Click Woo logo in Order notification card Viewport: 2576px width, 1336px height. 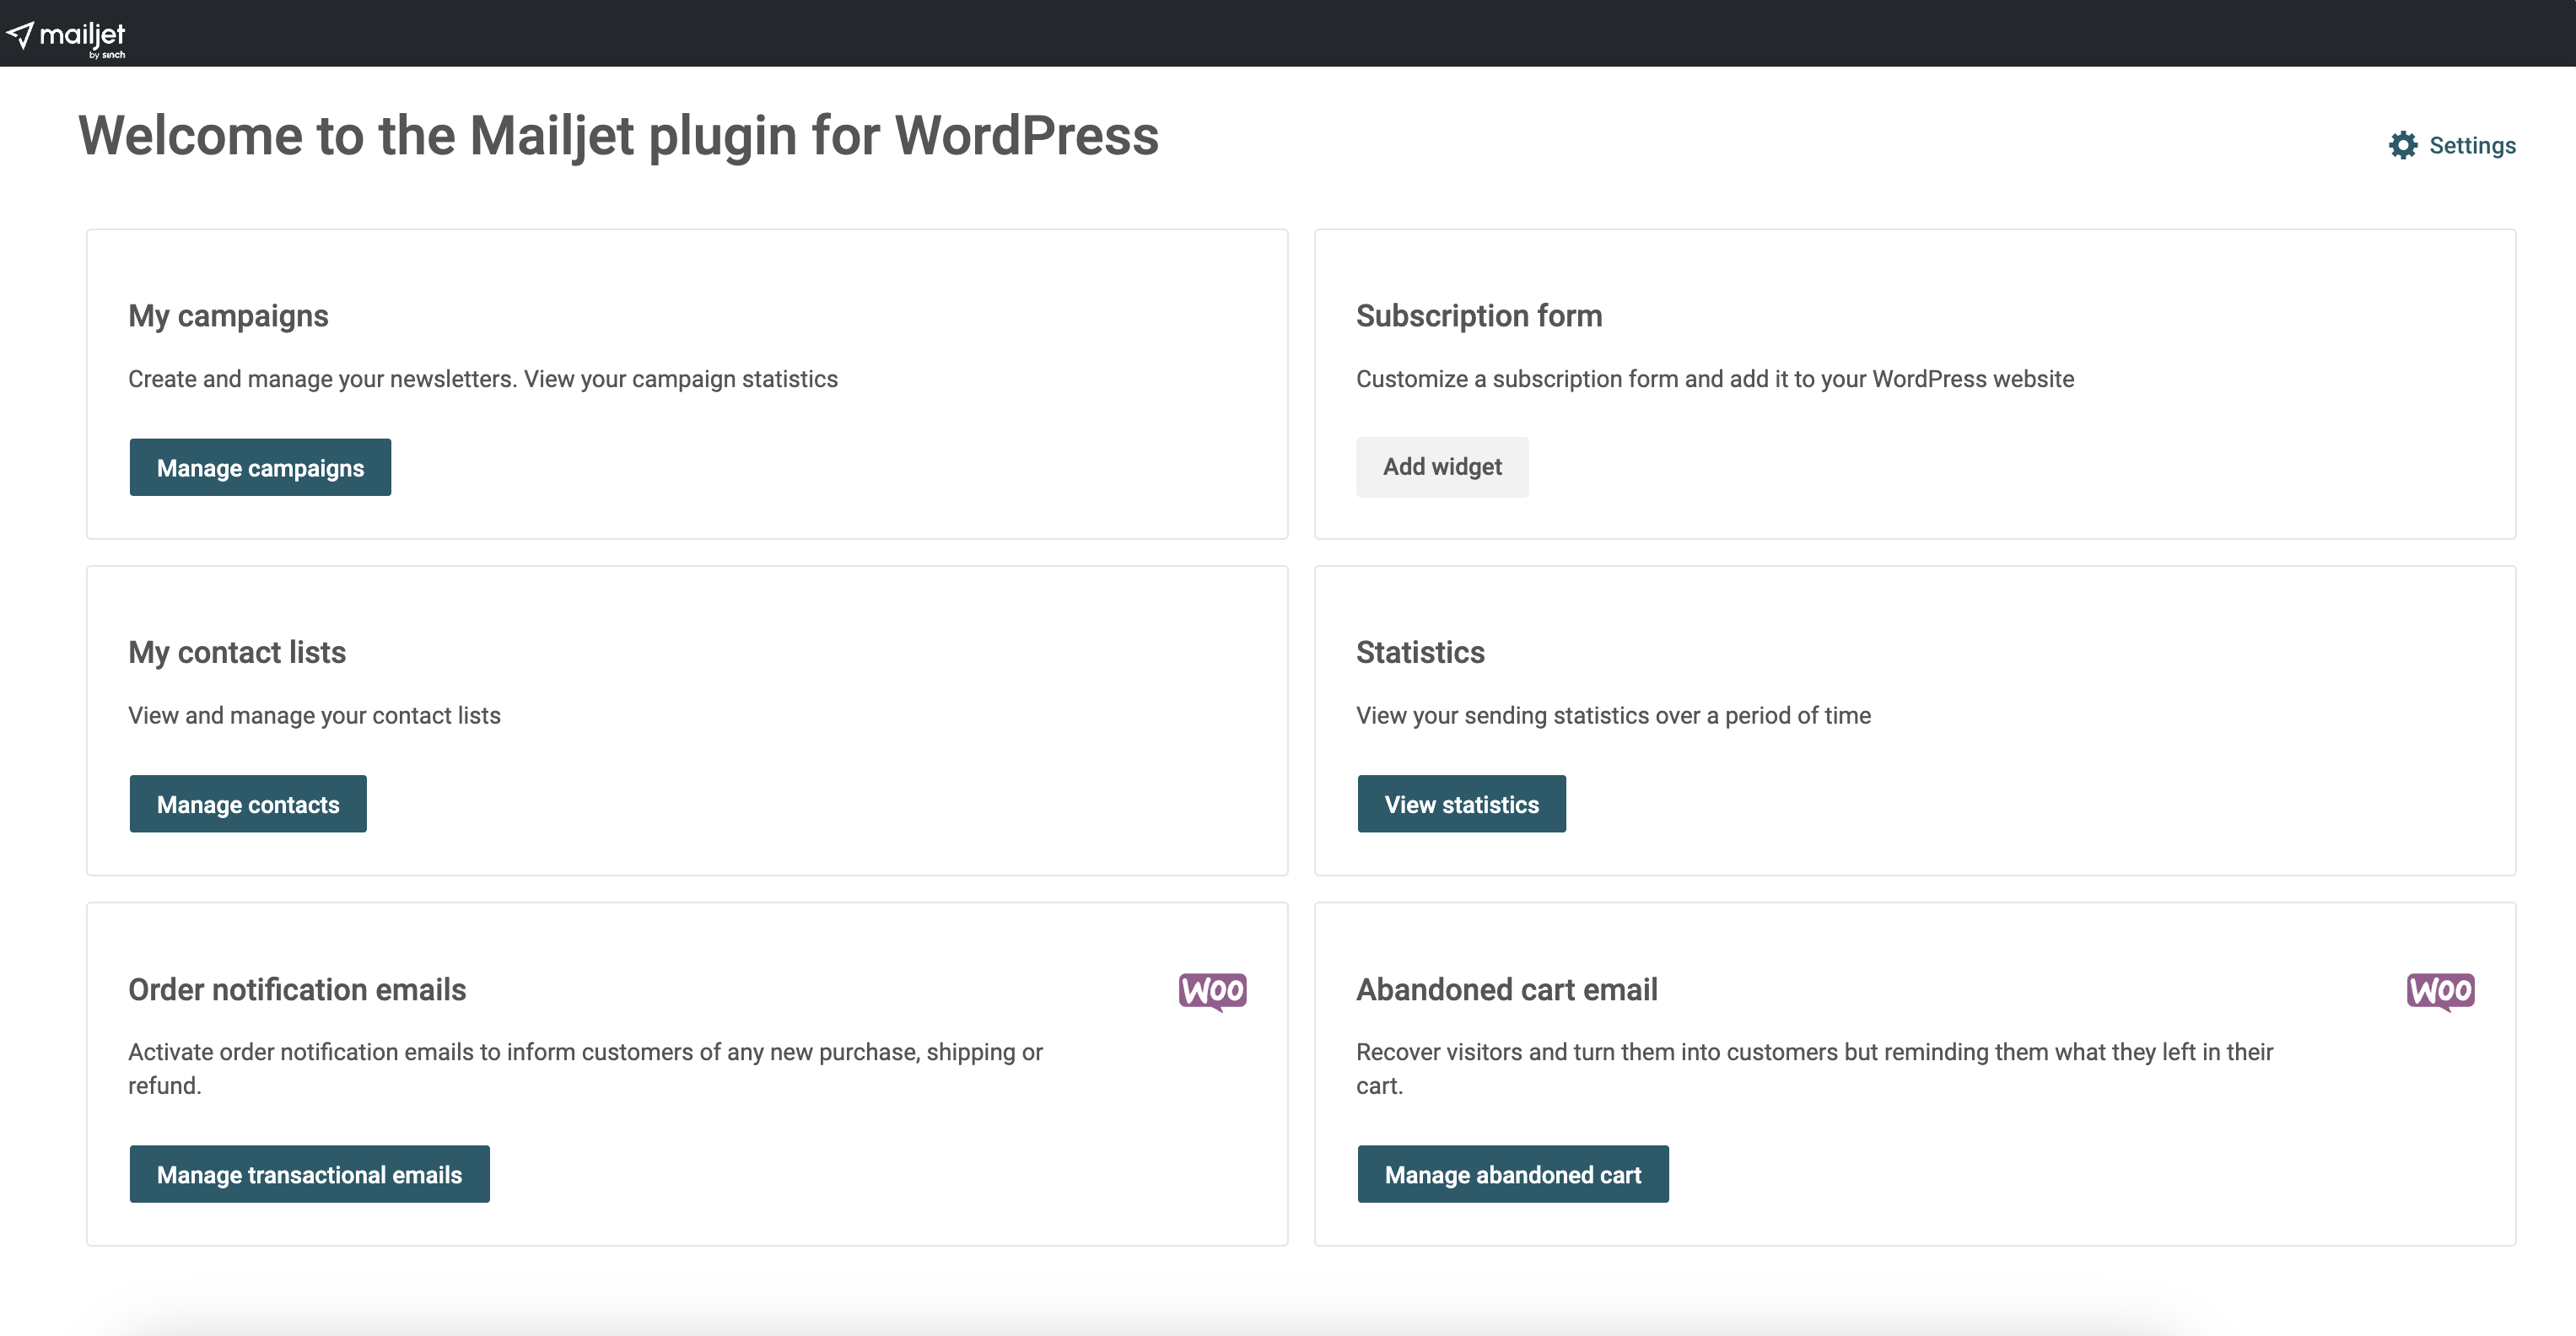point(1212,991)
